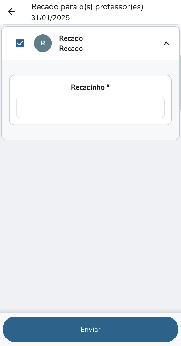The width and height of the screenshot is (181, 346).
Task: Uncheck the Recado checkbox
Action: tap(20, 43)
